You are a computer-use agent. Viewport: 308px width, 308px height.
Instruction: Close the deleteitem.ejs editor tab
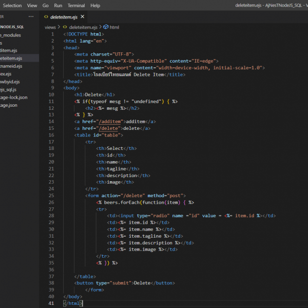83,16
